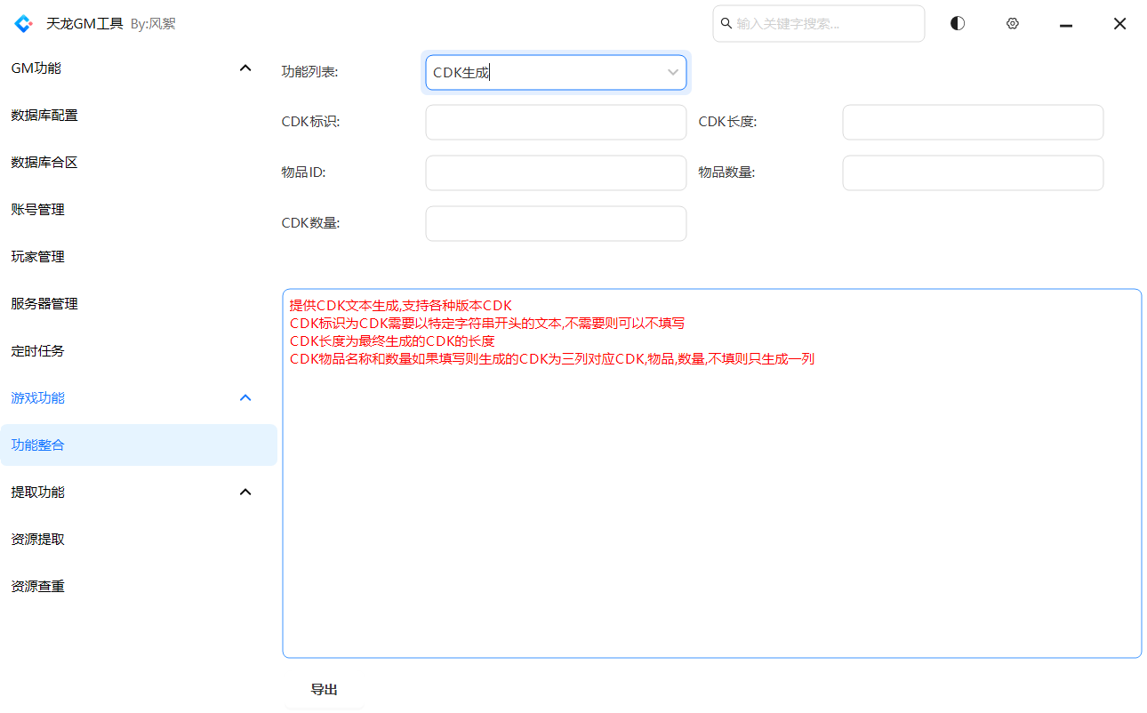Collapse the GM功能 section
This screenshot has width=1147, height=713.
[245, 68]
